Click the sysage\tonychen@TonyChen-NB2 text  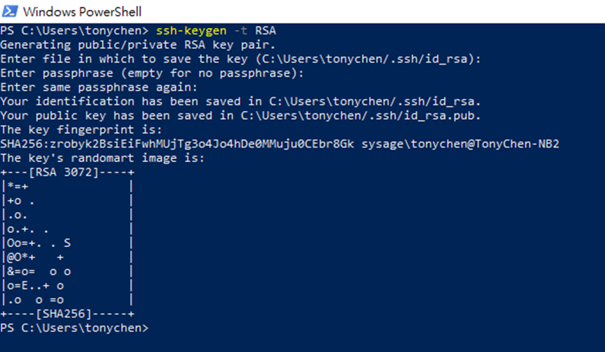point(460,144)
